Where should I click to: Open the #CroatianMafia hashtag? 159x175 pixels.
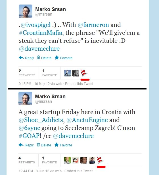[41, 33]
